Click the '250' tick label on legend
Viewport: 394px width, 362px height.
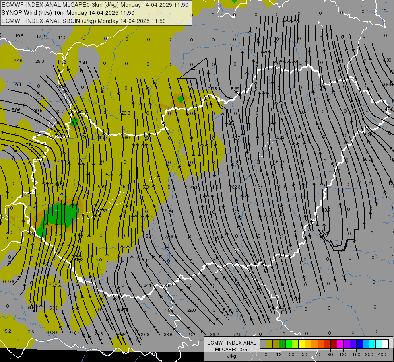click(x=369, y=354)
